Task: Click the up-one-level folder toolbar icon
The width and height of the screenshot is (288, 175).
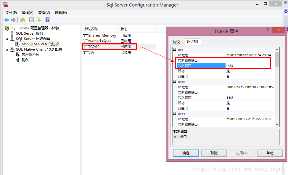Action: tap(22, 20)
